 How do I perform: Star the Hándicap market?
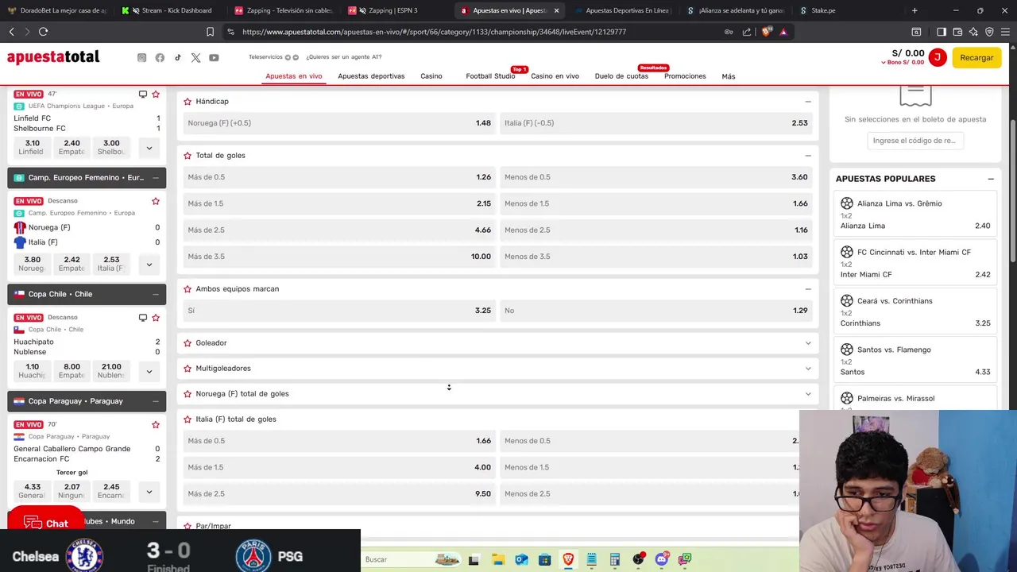click(x=188, y=102)
